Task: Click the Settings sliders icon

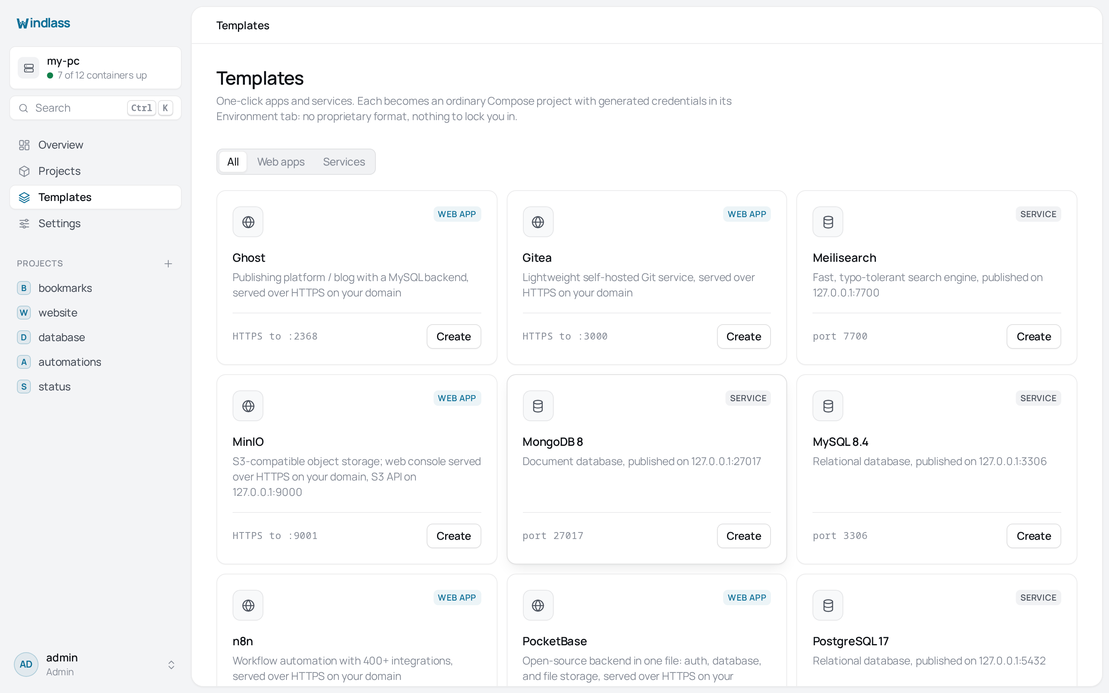Action: click(x=24, y=224)
